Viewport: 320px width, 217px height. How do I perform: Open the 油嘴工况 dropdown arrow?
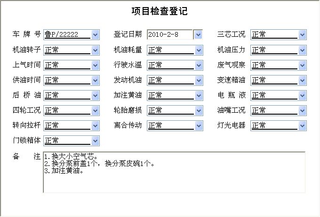pyautogui.click(x=303, y=111)
